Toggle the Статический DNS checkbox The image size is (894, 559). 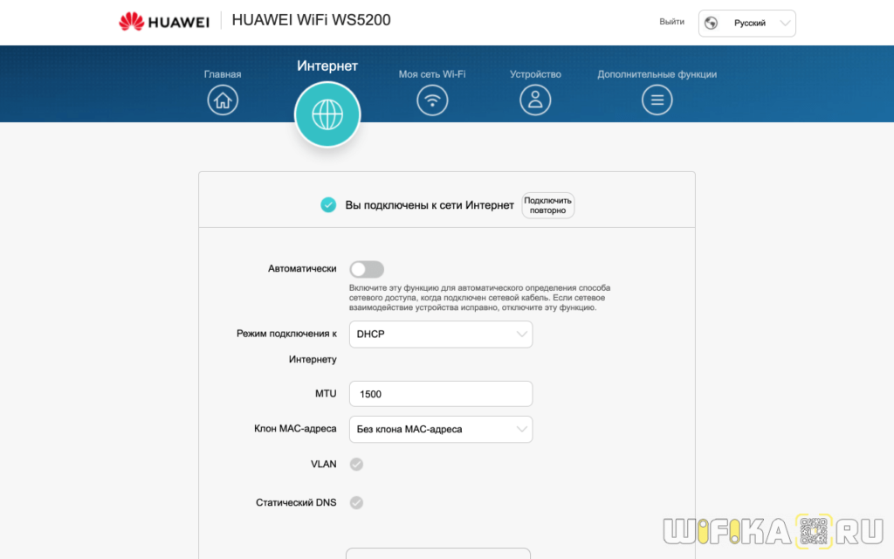pyautogui.click(x=356, y=502)
